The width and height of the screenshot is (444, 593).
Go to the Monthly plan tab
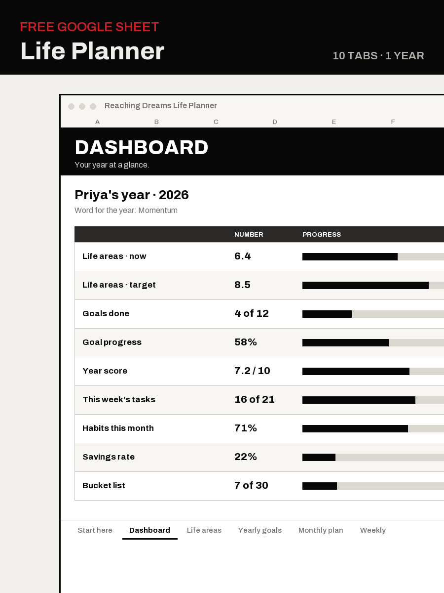(x=321, y=530)
